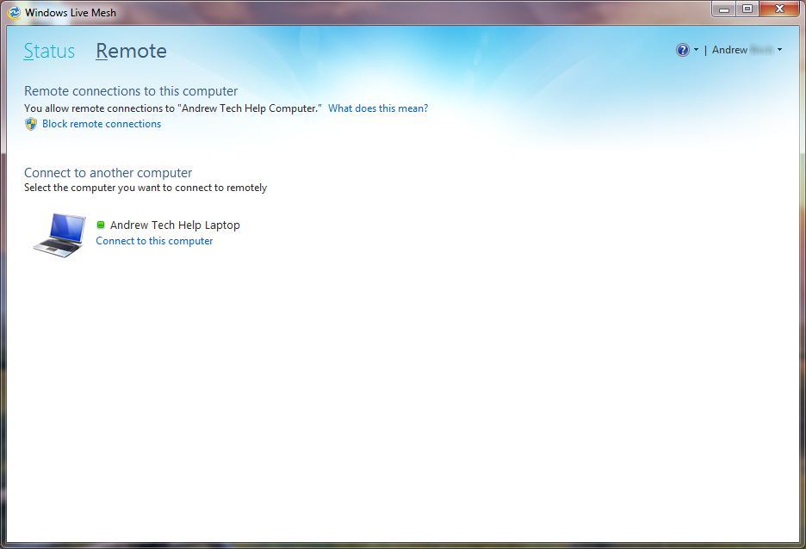Select the Remote tab
806x549 pixels.
[131, 51]
